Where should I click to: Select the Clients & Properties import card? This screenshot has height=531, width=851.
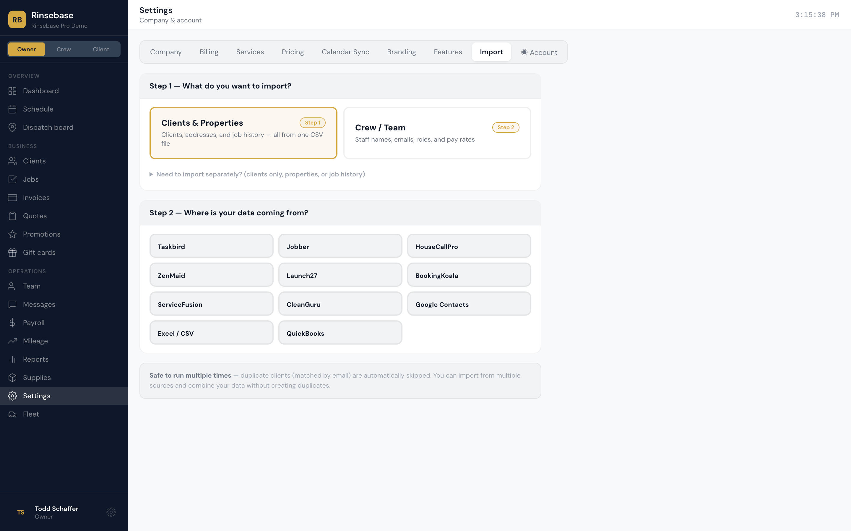[x=243, y=133]
